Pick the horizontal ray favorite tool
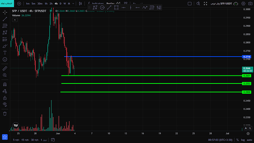The height and width of the screenshot is (143, 254). (138, 7)
